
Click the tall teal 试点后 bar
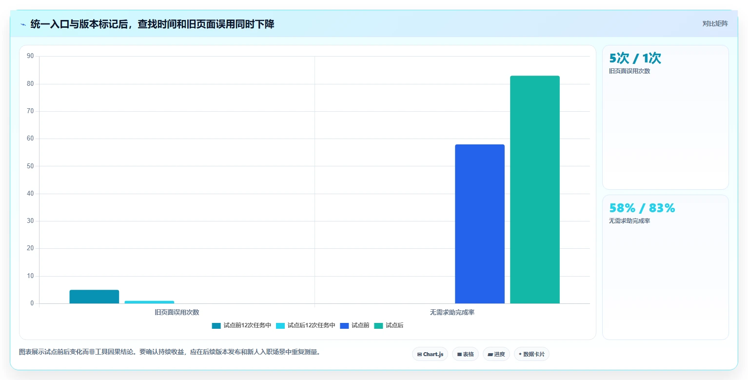535,190
